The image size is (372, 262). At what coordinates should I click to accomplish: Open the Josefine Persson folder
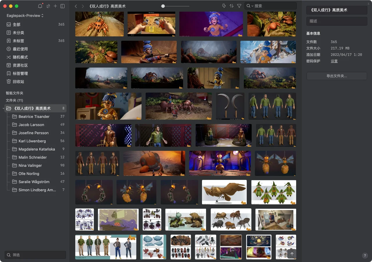[38, 133]
